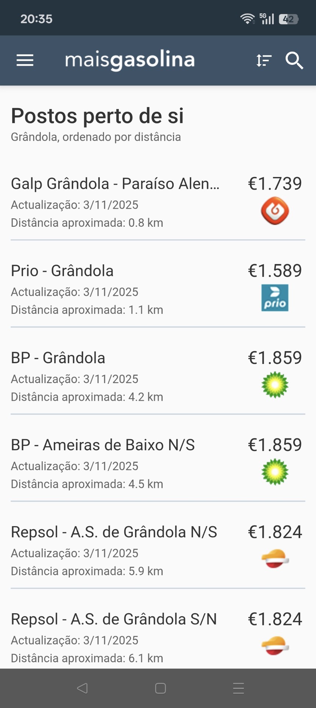Tap BP Ameiras de Baixo logo

pos(275,472)
